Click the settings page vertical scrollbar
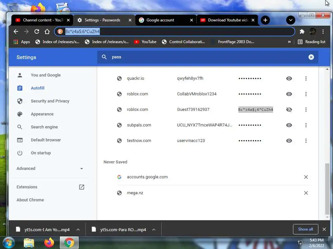 (x=327, y=189)
